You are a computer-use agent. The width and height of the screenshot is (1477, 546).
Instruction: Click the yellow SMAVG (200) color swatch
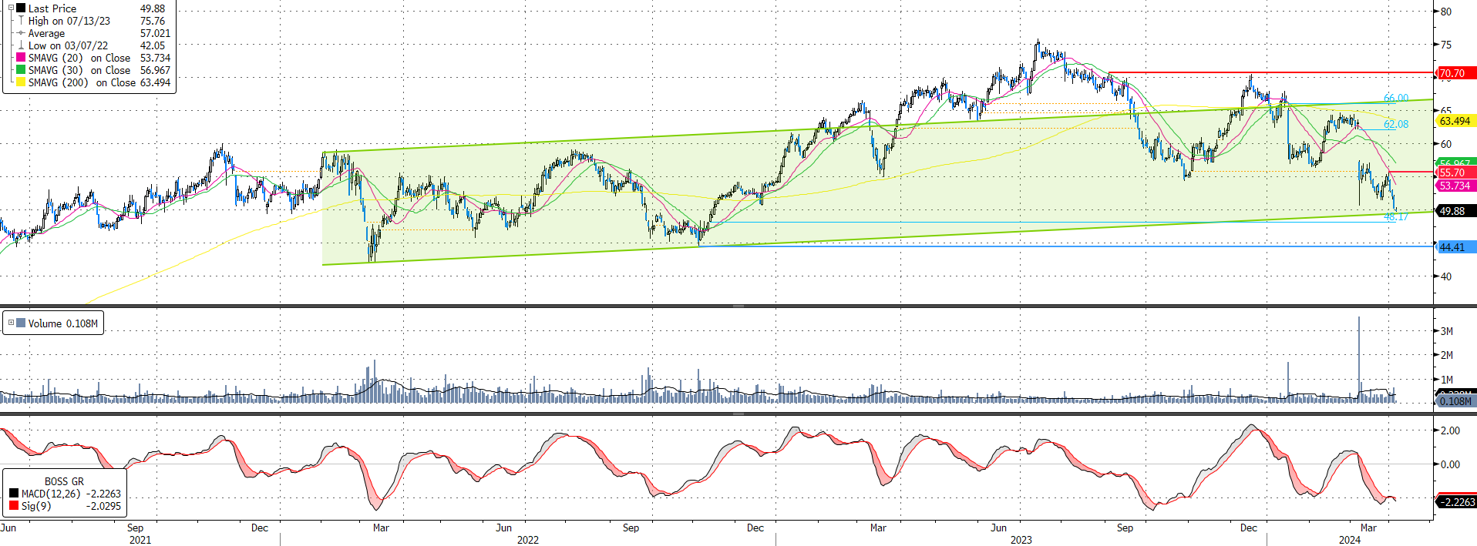pyautogui.click(x=22, y=82)
